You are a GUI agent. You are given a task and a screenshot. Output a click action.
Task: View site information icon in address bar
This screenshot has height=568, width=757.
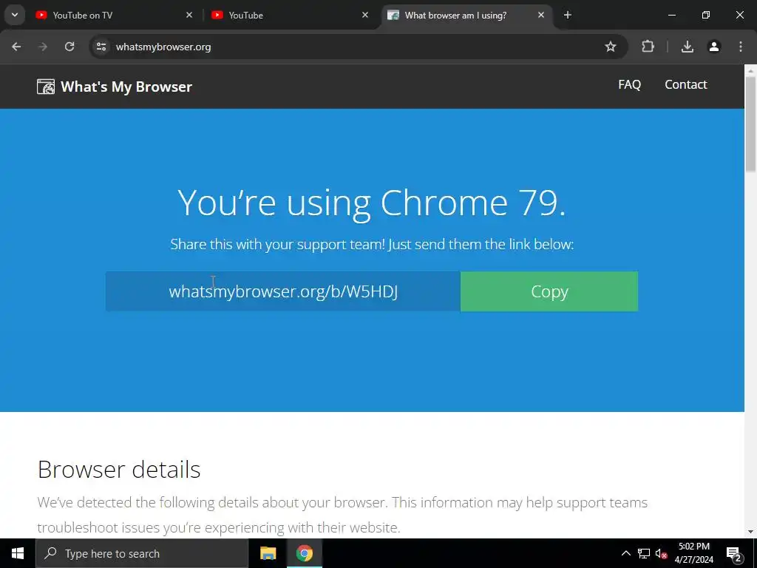(101, 47)
